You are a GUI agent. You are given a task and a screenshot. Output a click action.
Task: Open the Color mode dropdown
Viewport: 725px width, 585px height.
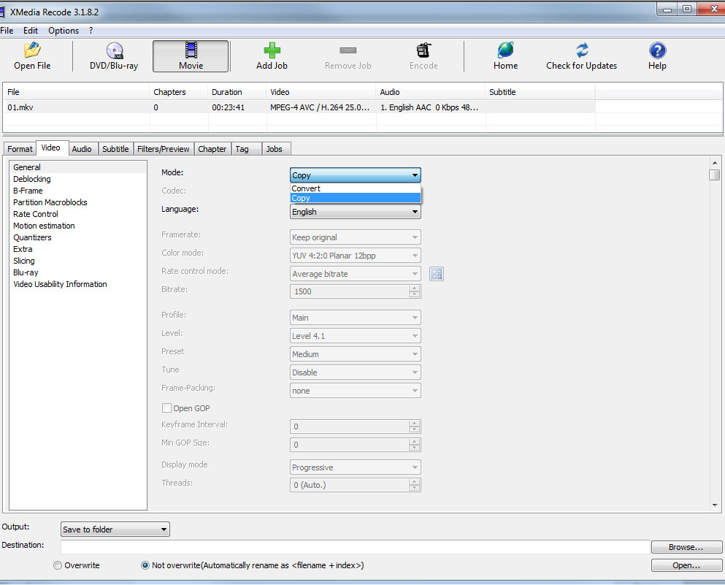click(x=355, y=256)
